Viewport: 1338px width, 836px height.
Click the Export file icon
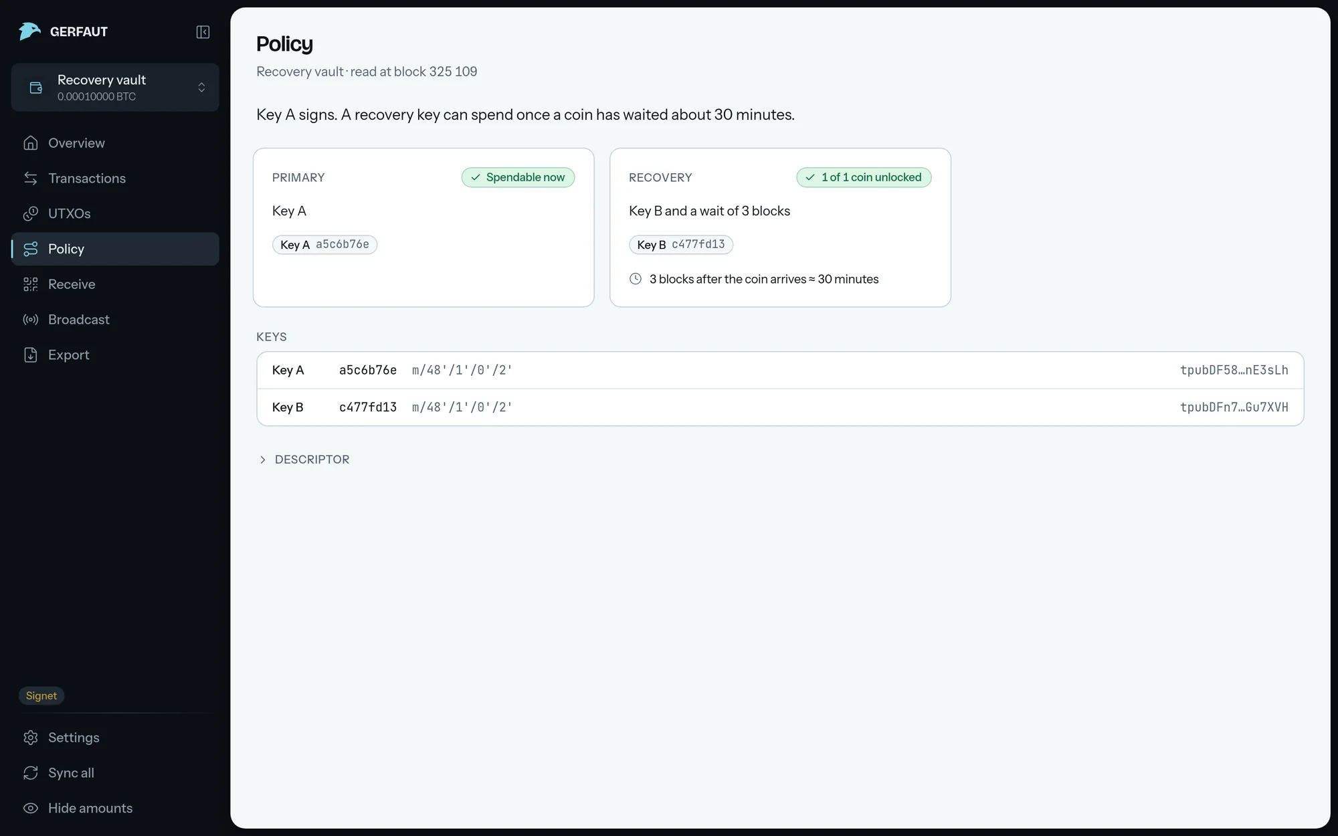click(x=31, y=355)
